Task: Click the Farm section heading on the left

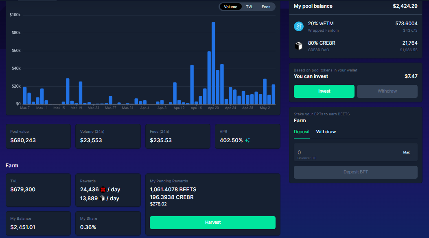Action: coord(12,165)
